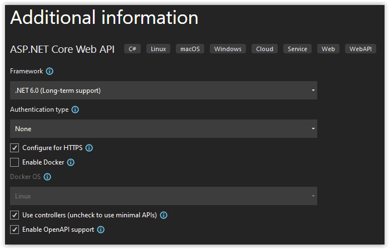Viewport: 389px width, 249px height.
Task: Click the Service tag
Action: point(297,49)
